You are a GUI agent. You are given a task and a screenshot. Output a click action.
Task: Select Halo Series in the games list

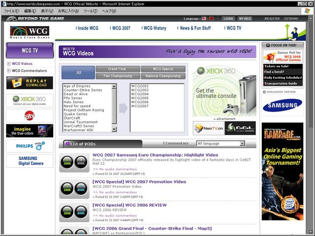(73, 102)
